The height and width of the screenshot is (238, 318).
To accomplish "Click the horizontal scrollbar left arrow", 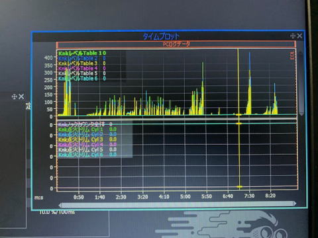I will coord(60,206).
